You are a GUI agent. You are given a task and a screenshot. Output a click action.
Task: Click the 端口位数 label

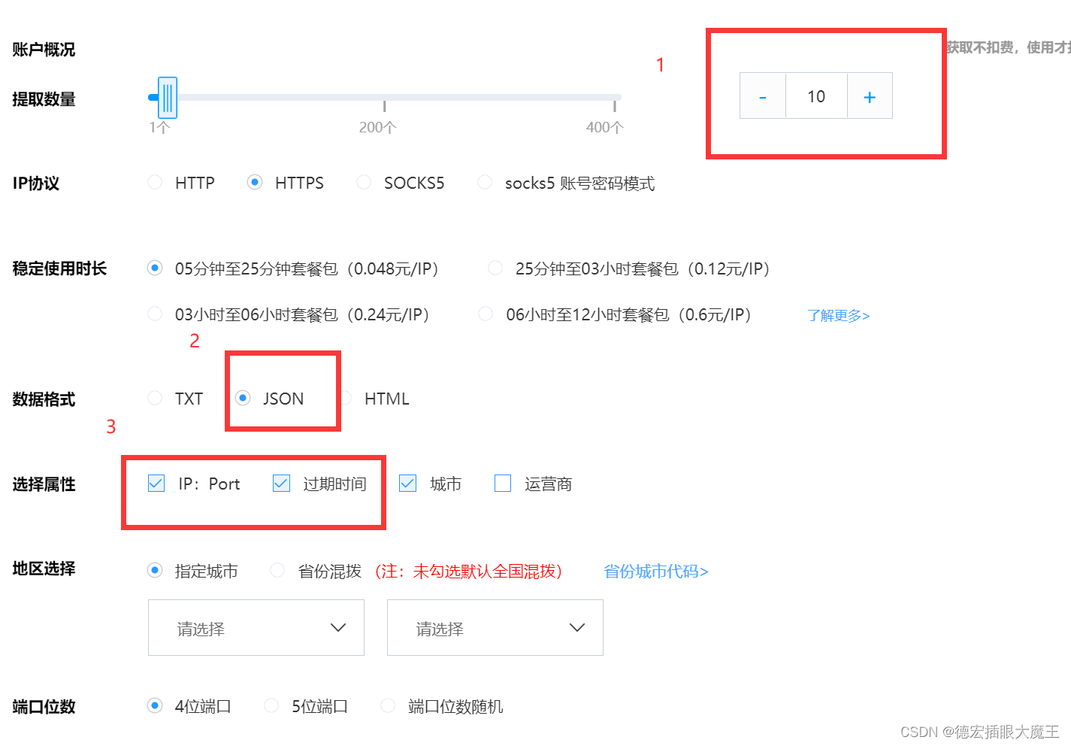tap(44, 707)
